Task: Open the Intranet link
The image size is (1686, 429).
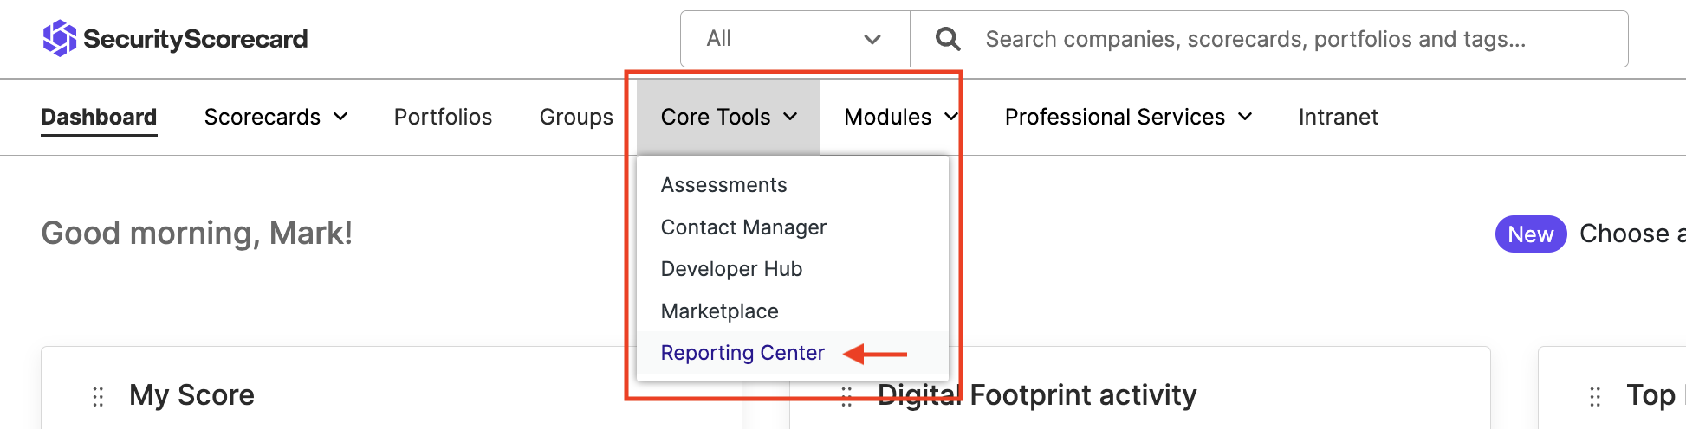Action: coord(1339,117)
